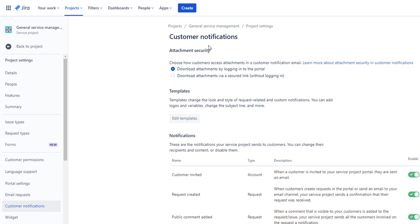Select download attachments by logging in option

[173, 69]
